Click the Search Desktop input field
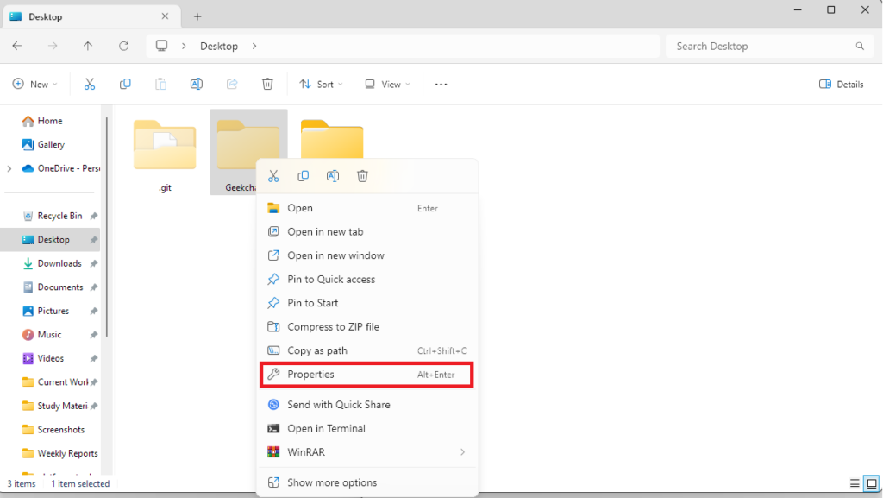This screenshot has width=883, height=498. click(759, 47)
